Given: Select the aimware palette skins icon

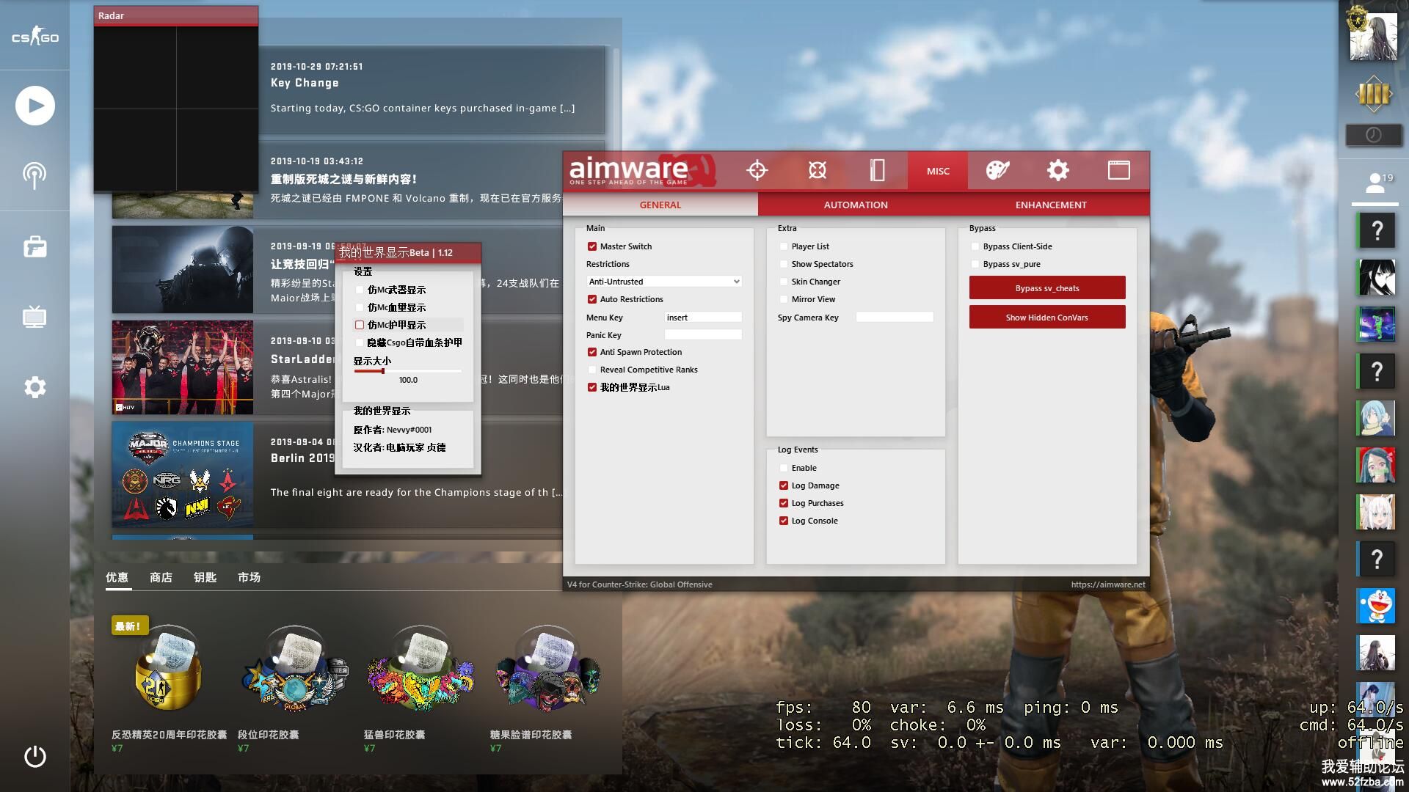Looking at the screenshot, I should (x=997, y=171).
